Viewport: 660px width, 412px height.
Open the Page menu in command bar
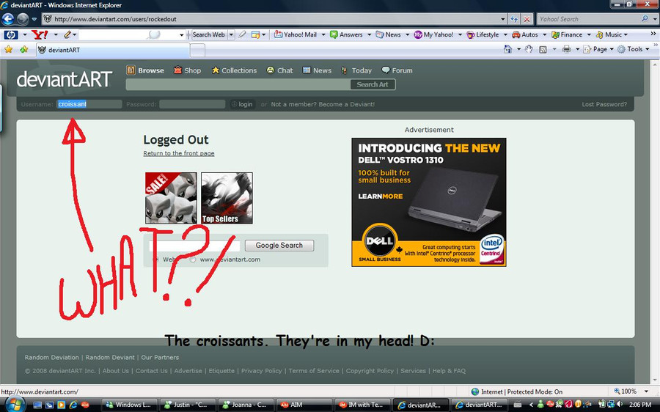pos(598,49)
